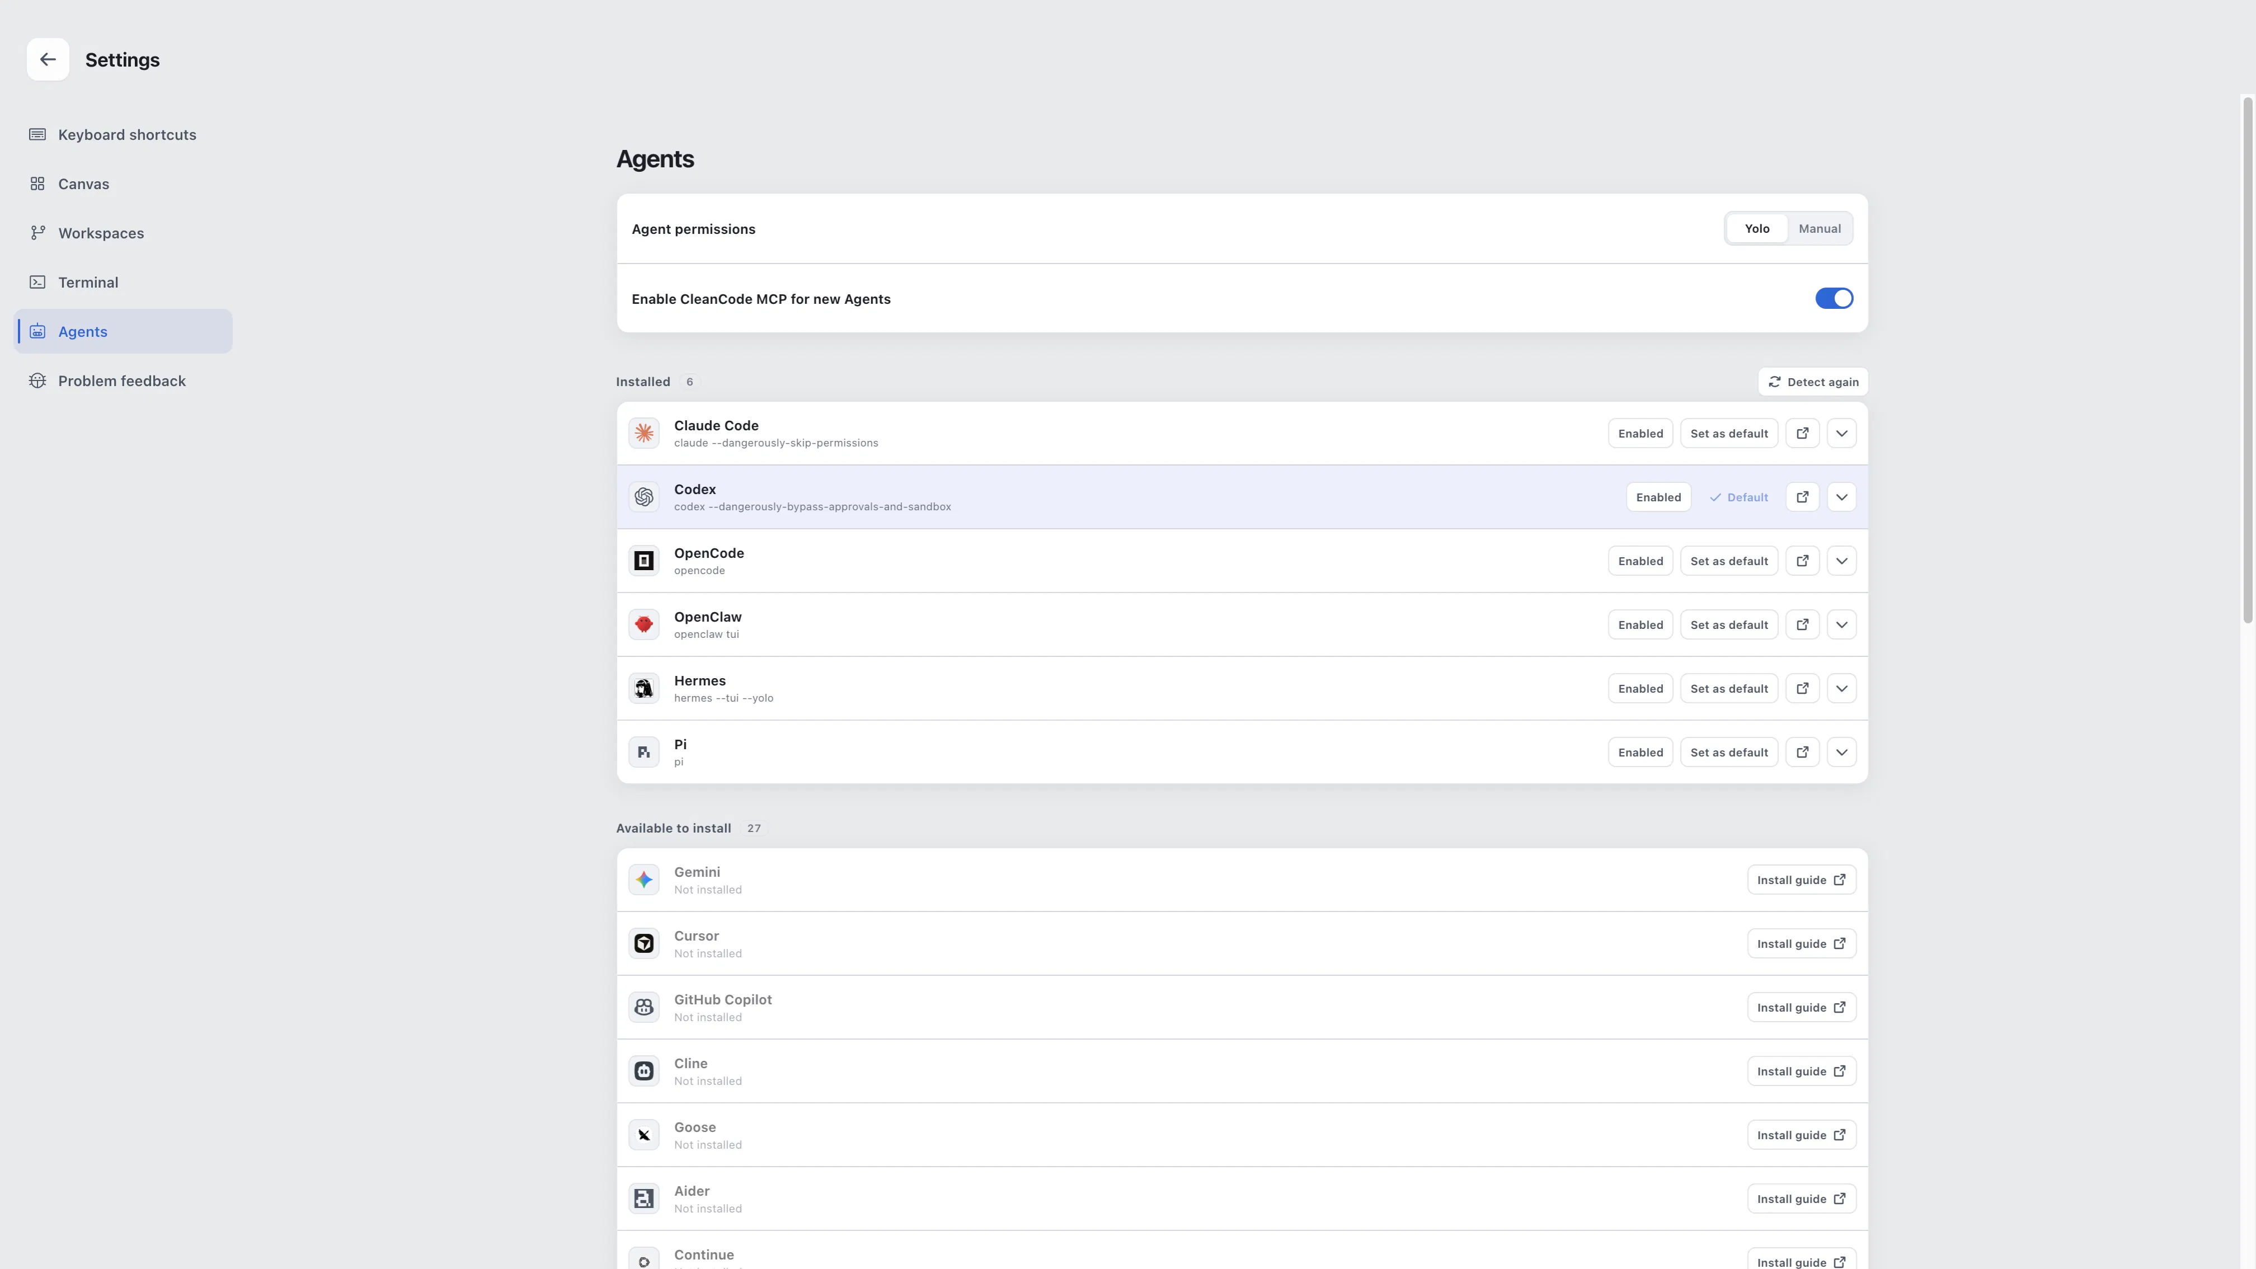
Task: Open Claude Code external link icon
Action: pyautogui.click(x=1802, y=434)
